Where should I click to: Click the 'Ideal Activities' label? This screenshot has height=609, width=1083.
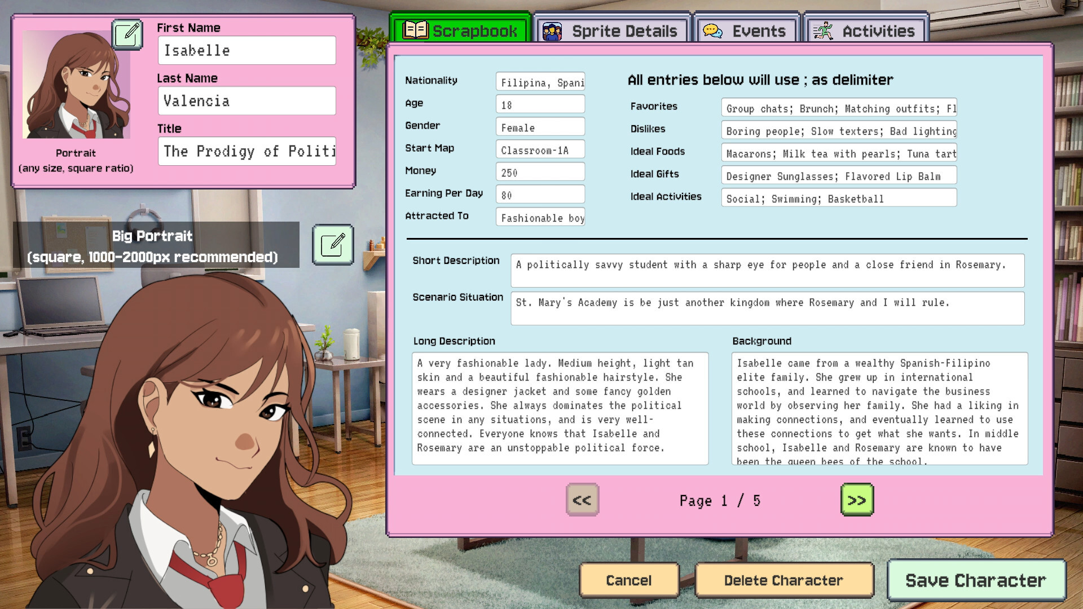point(666,196)
